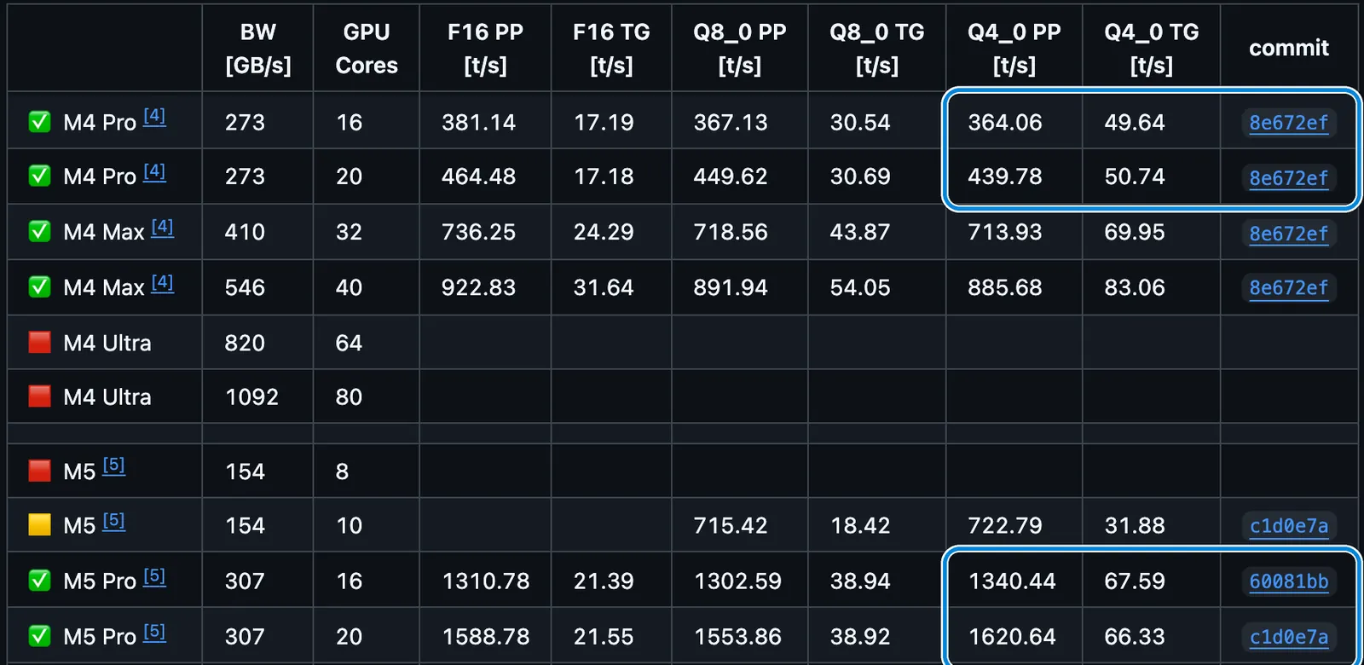Click the Q4_0 PP [t/s] column header
The height and width of the screenshot is (665, 1364).
point(1014,48)
